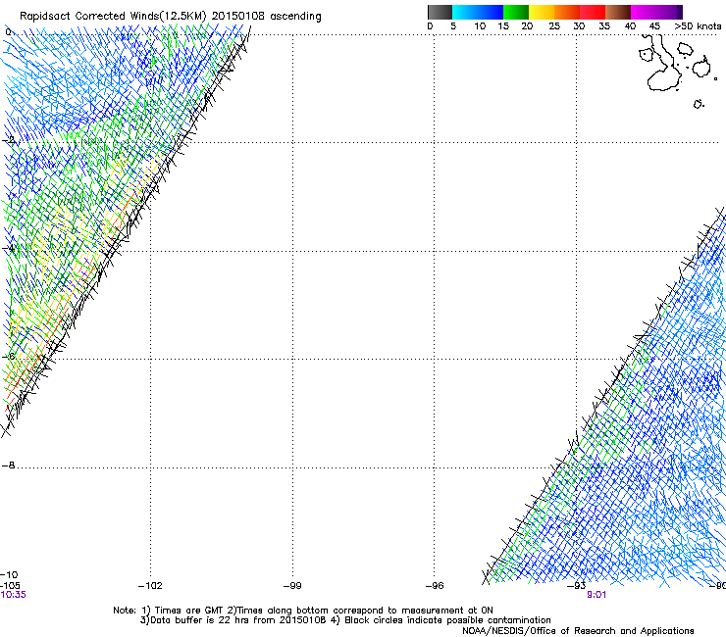
Task: Select the red 30-35 knots legend color
Action: coord(593,12)
